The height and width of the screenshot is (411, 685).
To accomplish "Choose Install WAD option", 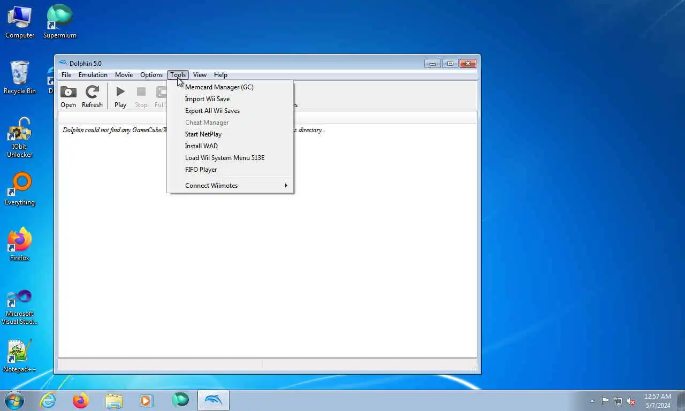I will click(x=230, y=146).
